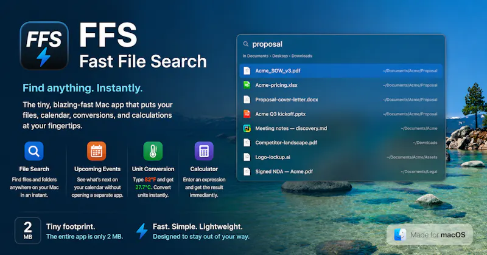Image resolution: width=487 pixels, height=255 pixels.
Task: Click the blue File Search magnifier icon
Action: click(x=34, y=151)
